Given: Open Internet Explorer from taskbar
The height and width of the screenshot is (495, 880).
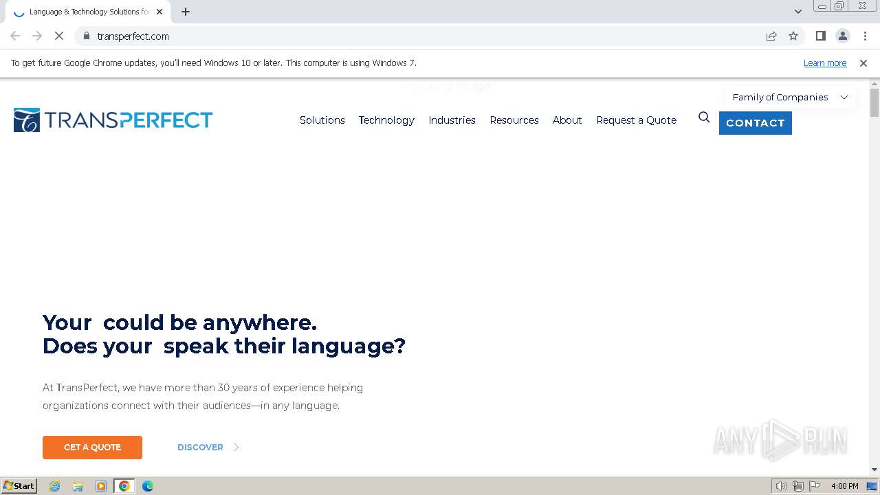Looking at the screenshot, I should pyautogui.click(x=55, y=486).
